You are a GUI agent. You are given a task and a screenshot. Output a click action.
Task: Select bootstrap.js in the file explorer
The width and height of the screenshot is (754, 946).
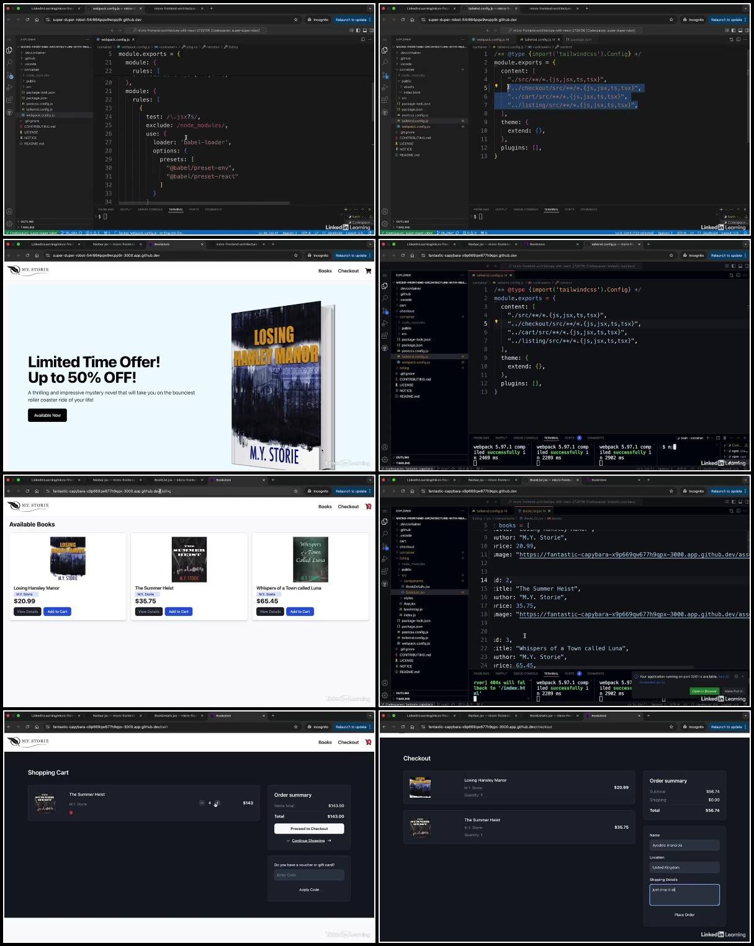point(413,609)
